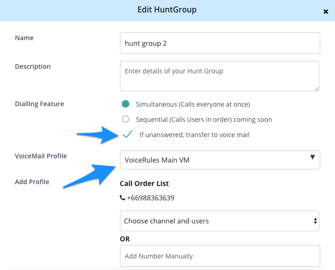Click the hunt group 2 name field
The width and height of the screenshot is (335, 270).
coord(220,43)
